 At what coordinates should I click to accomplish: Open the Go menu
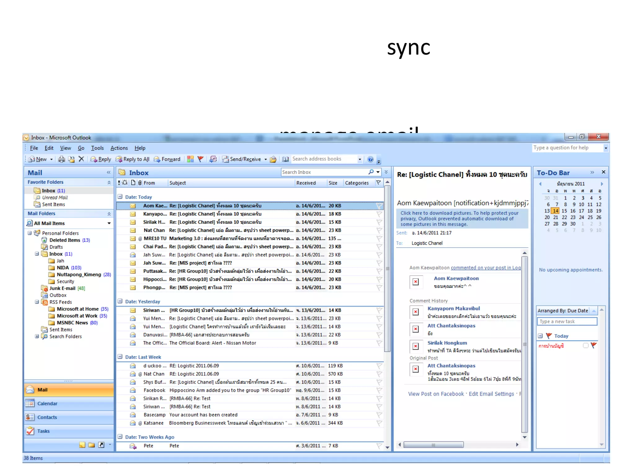(81, 148)
